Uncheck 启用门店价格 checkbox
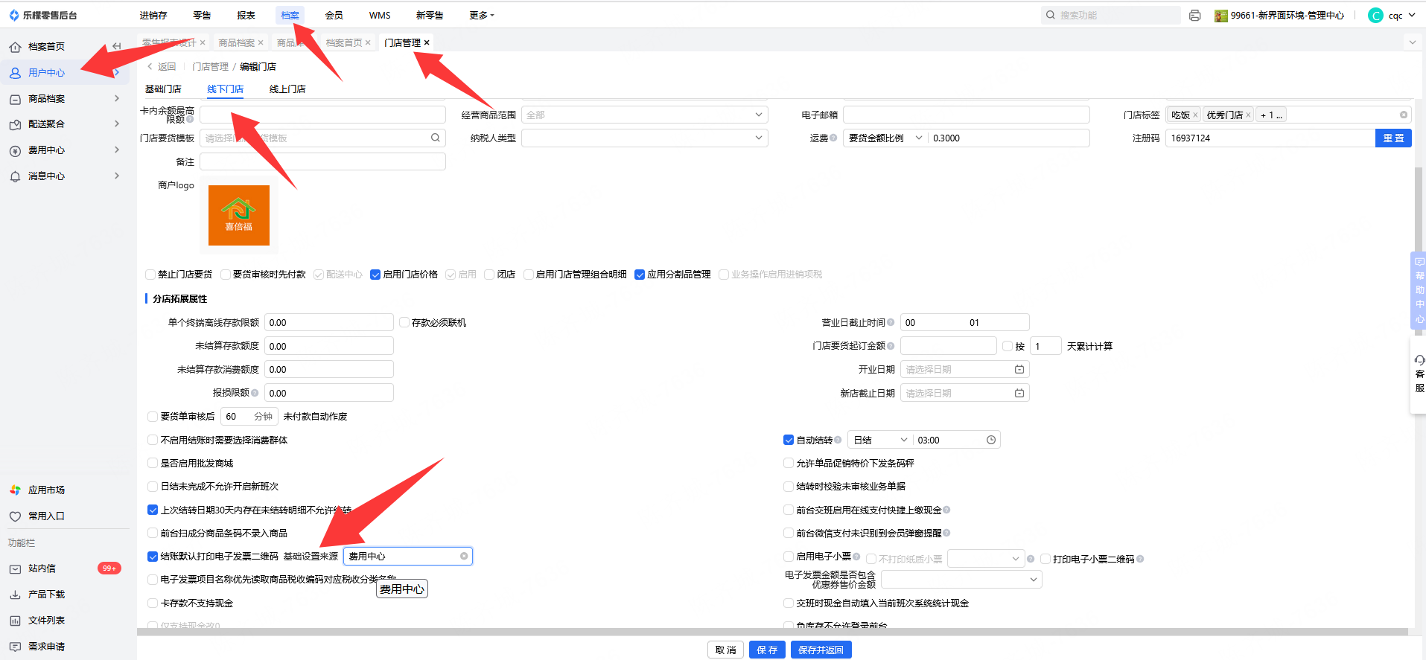 click(x=375, y=275)
